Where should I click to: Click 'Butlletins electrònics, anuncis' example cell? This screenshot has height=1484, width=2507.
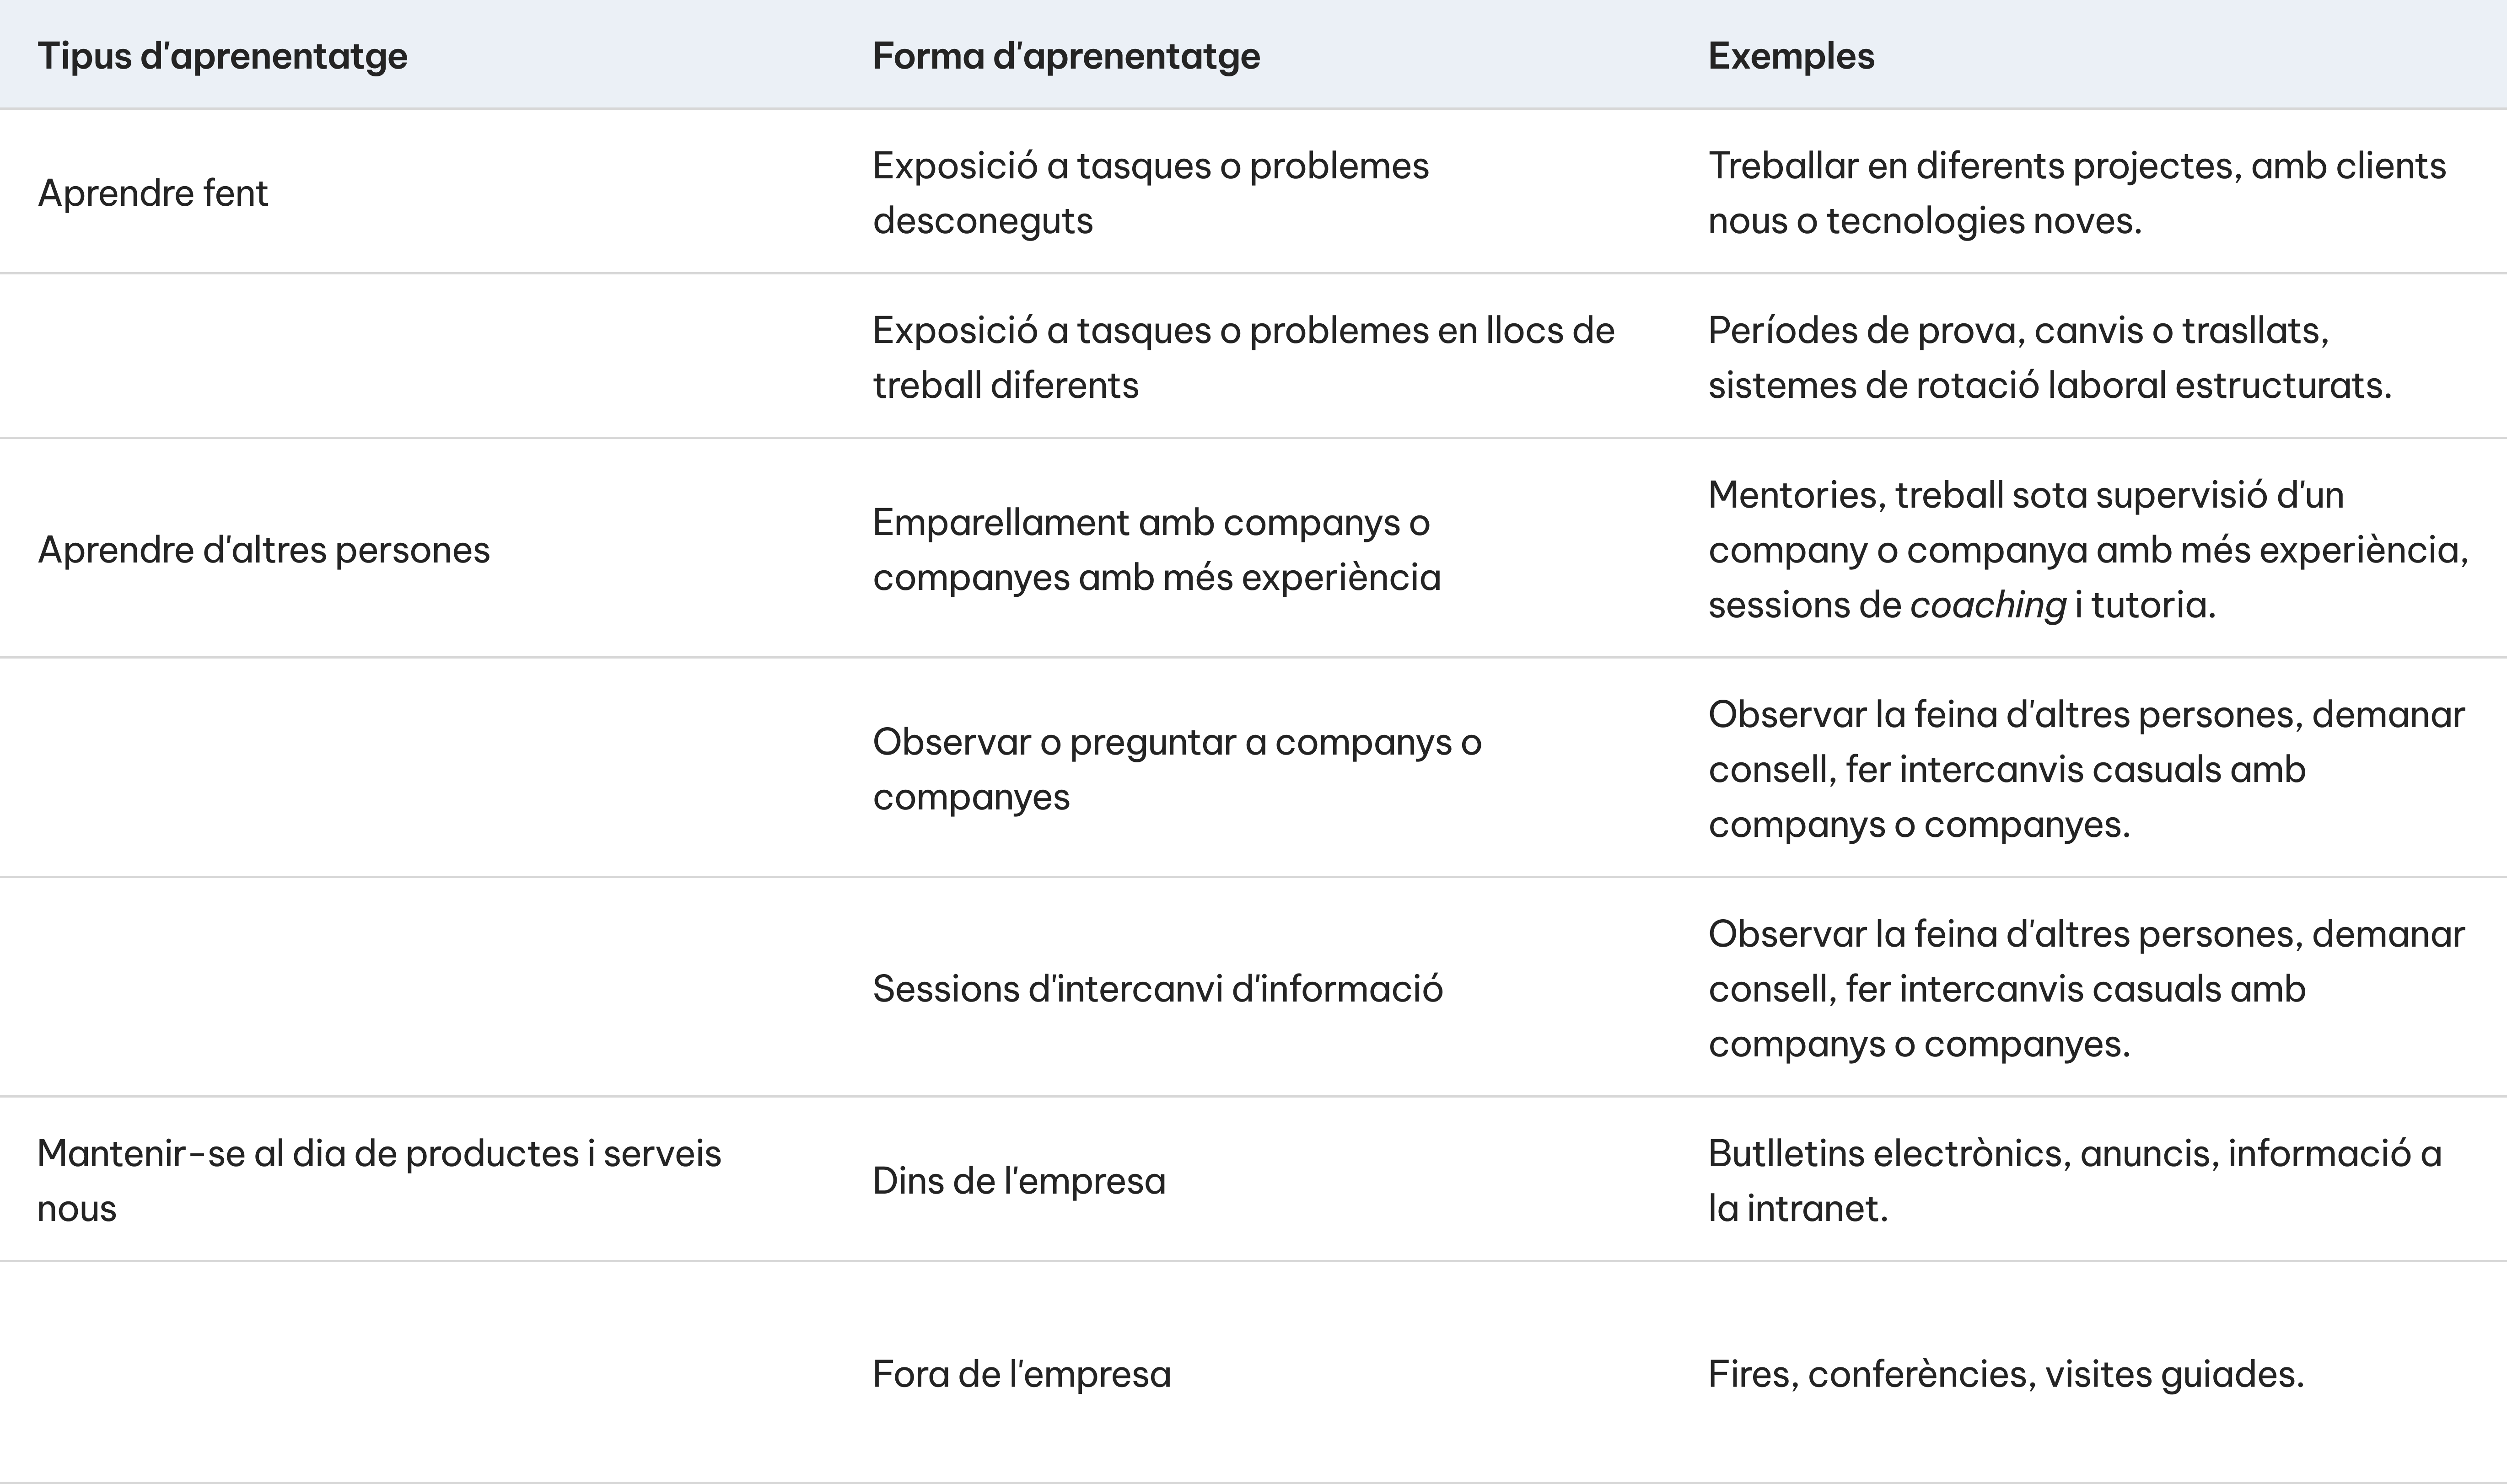(x=2075, y=1181)
